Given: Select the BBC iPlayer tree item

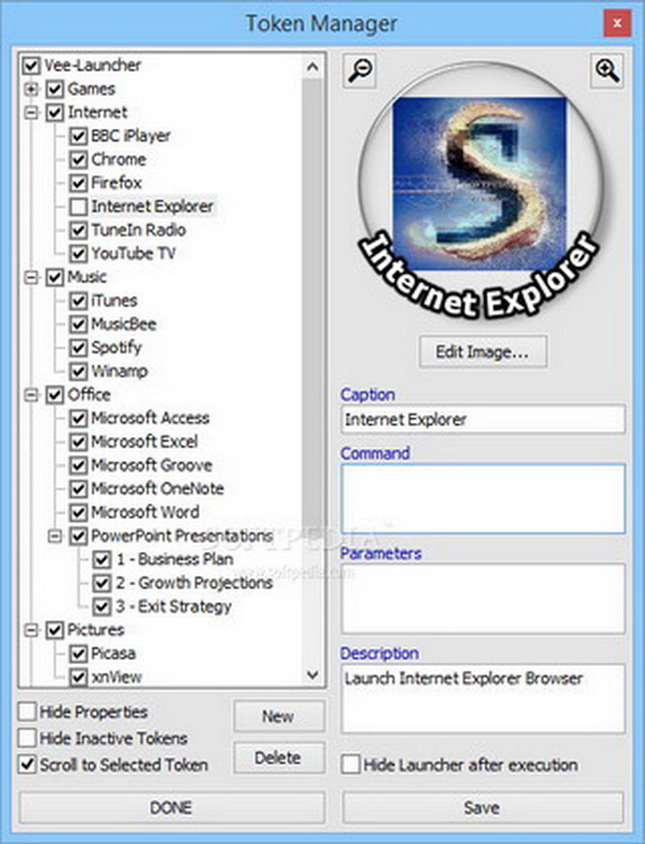Looking at the screenshot, I should tap(131, 136).
